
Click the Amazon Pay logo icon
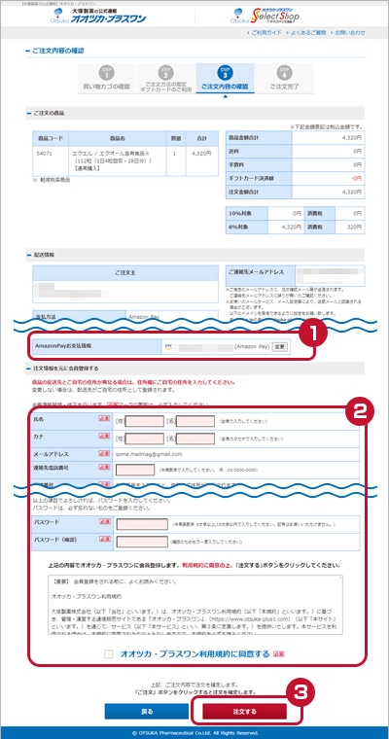click(168, 345)
